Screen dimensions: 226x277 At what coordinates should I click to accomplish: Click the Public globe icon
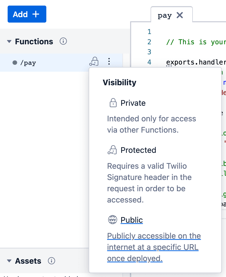pos(112,220)
